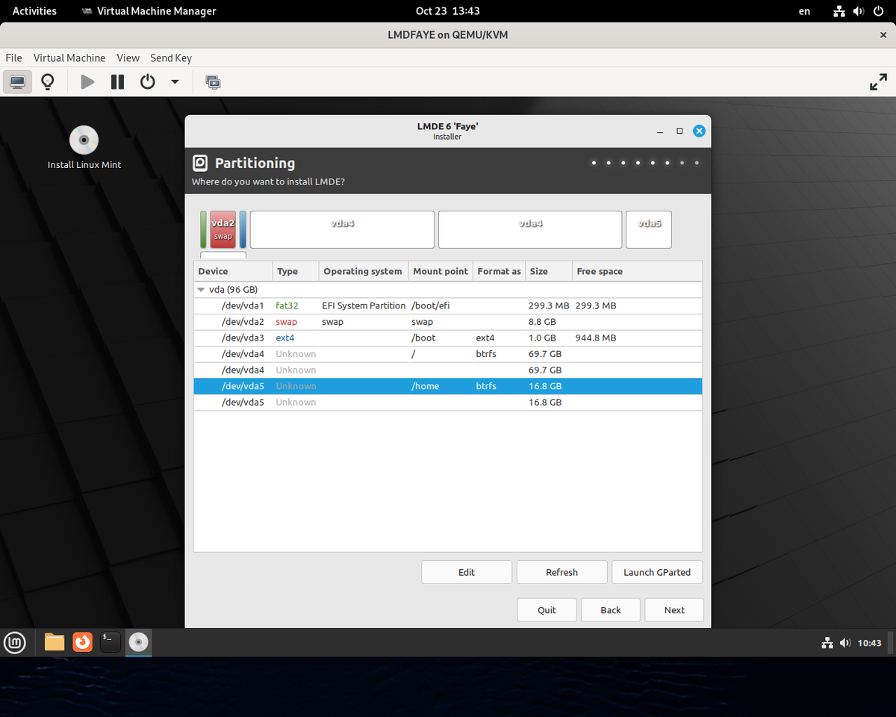Click the Activities button
The image size is (896, 717).
pyautogui.click(x=34, y=11)
